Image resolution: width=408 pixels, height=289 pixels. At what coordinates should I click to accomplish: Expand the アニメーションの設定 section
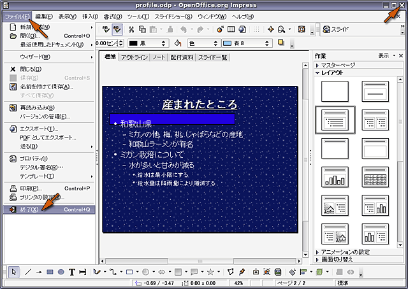(x=347, y=252)
